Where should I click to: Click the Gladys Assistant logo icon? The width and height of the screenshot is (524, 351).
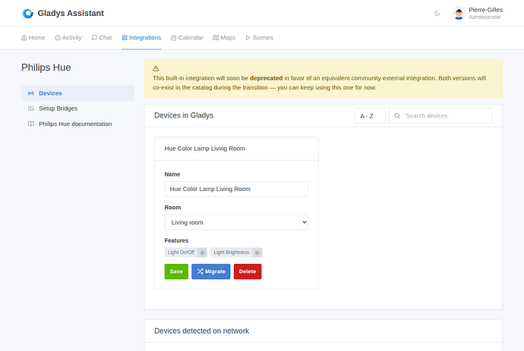pyautogui.click(x=28, y=14)
